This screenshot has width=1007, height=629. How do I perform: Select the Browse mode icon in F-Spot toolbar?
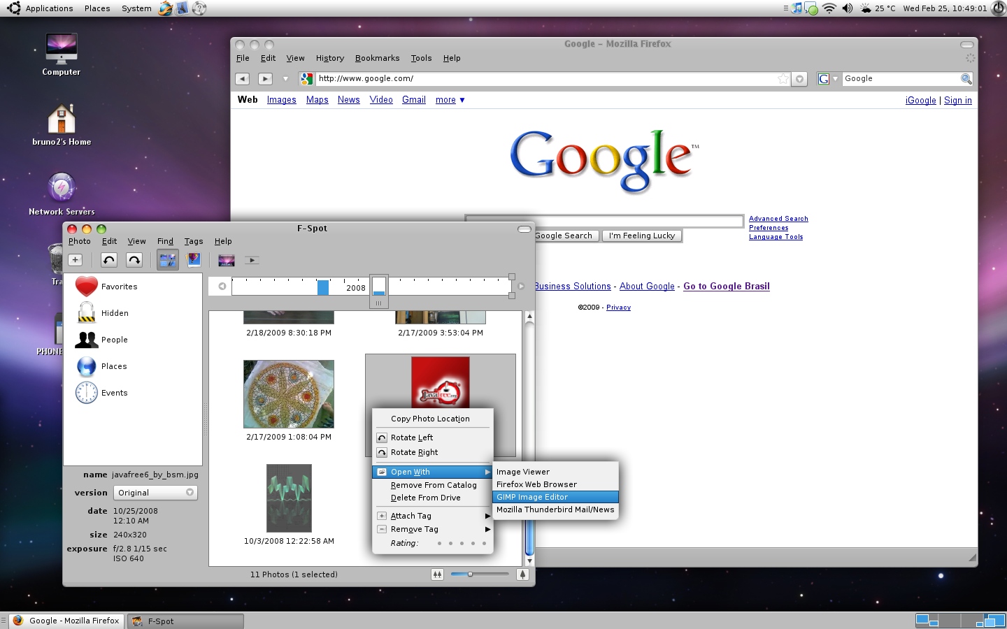click(x=168, y=260)
